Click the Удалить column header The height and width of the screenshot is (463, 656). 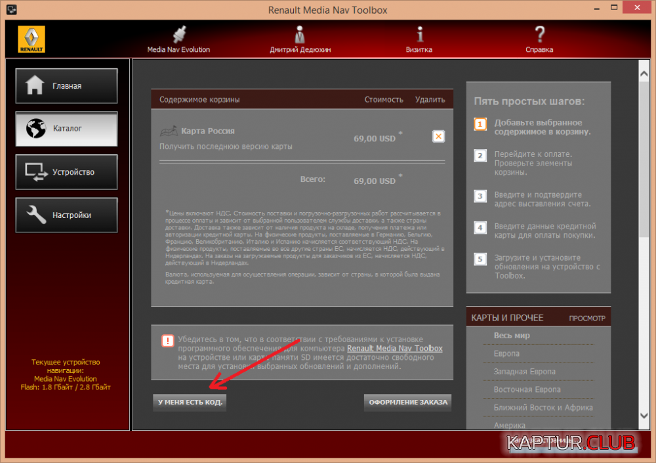tap(430, 100)
